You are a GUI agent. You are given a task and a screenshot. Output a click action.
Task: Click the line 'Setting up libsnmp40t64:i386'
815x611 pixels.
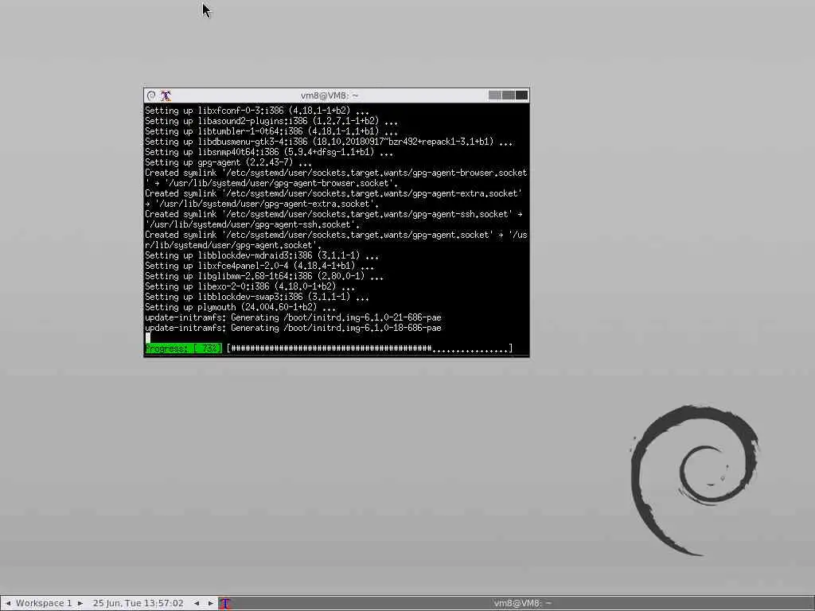click(x=269, y=152)
